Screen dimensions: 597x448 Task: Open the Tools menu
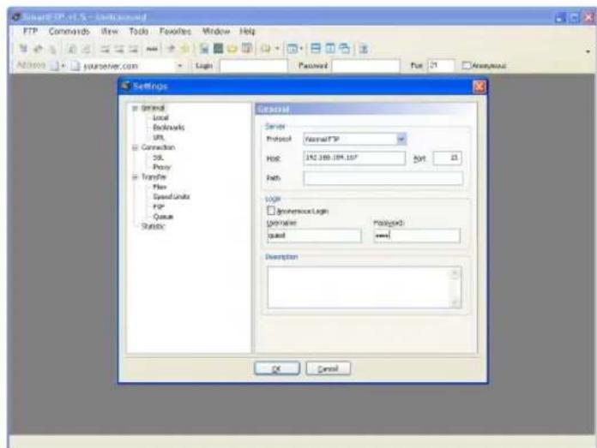(x=139, y=31)
